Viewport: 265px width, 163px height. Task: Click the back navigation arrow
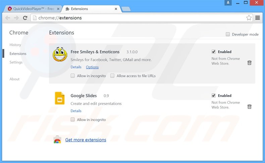click(x=8, y=18)
